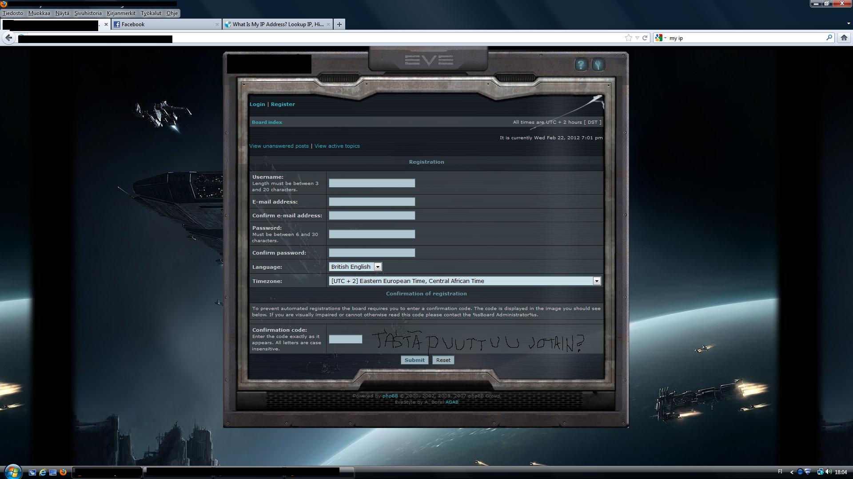
Task: Click the Username input field
Action: coord(371,183)
